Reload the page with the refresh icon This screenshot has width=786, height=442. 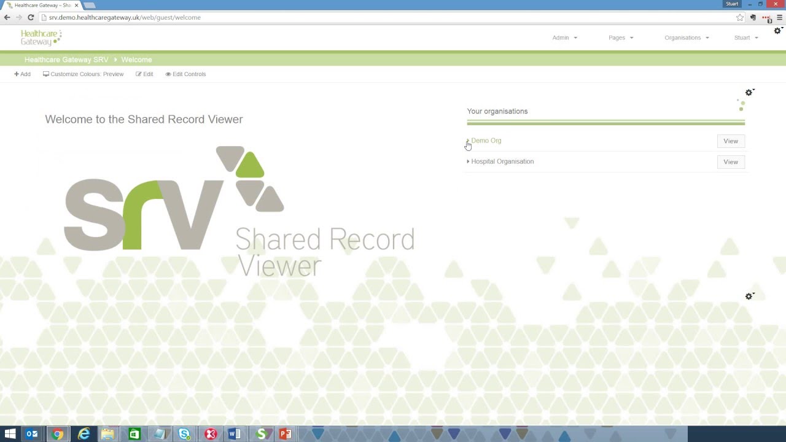31,18
